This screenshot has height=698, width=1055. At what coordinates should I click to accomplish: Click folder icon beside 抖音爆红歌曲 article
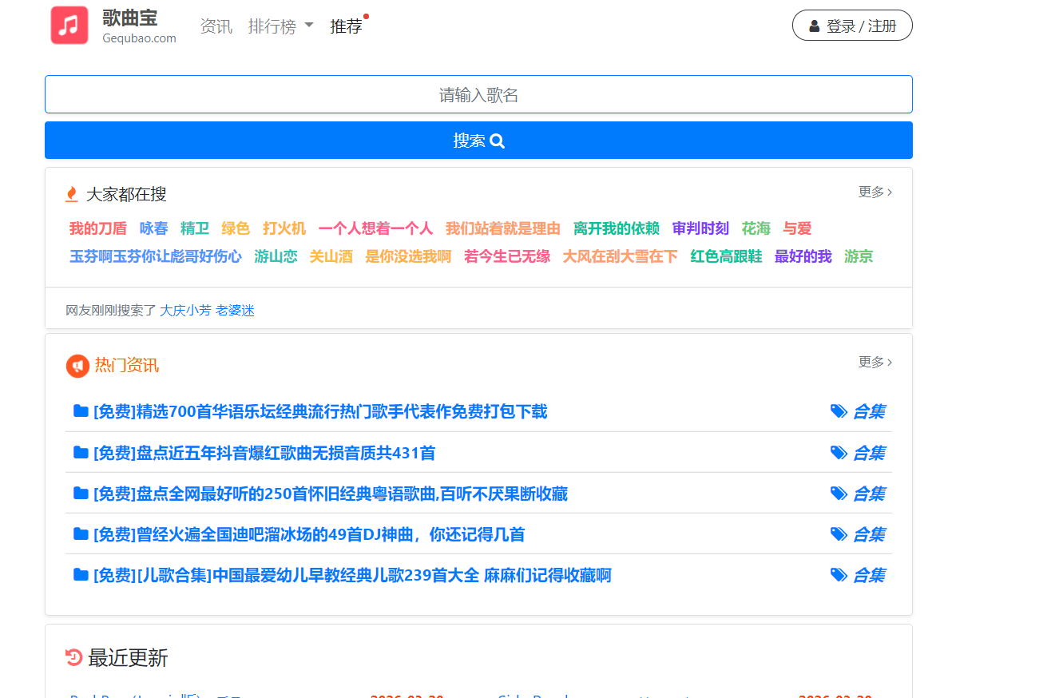[x=81, y=453]
